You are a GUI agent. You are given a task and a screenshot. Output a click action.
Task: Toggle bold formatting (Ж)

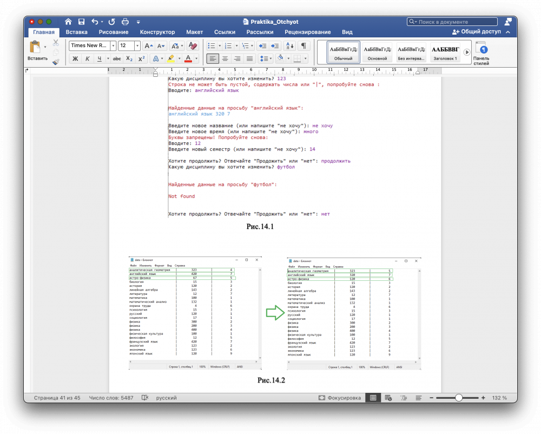pyautogui.click(x=75, y=58)
